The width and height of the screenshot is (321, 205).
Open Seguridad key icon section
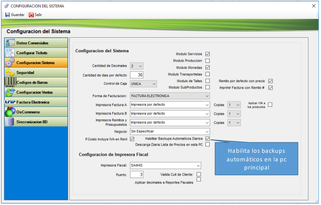[x=10, y=73]
